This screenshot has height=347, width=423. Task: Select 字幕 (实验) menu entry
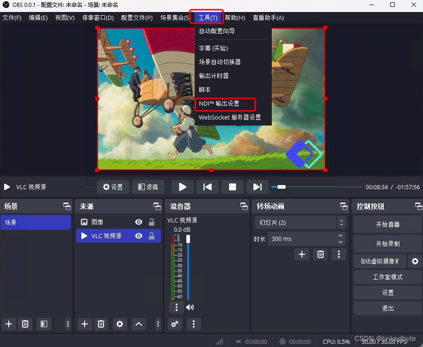pyautogui.click(x=214, y=48)
